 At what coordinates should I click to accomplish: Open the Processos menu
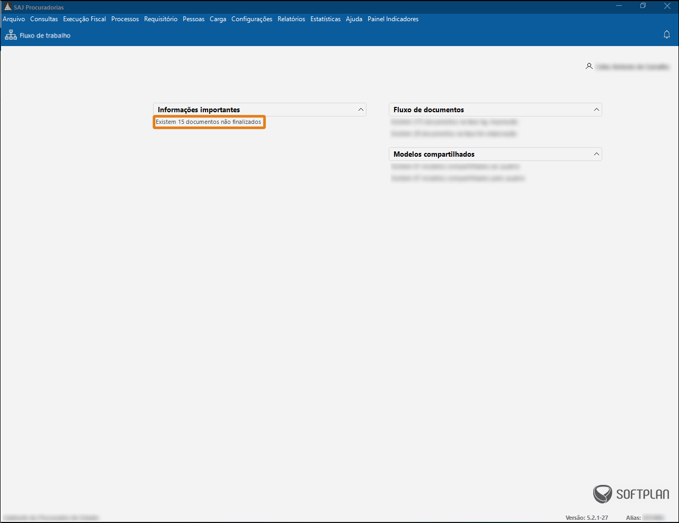[x=125, y=19]
